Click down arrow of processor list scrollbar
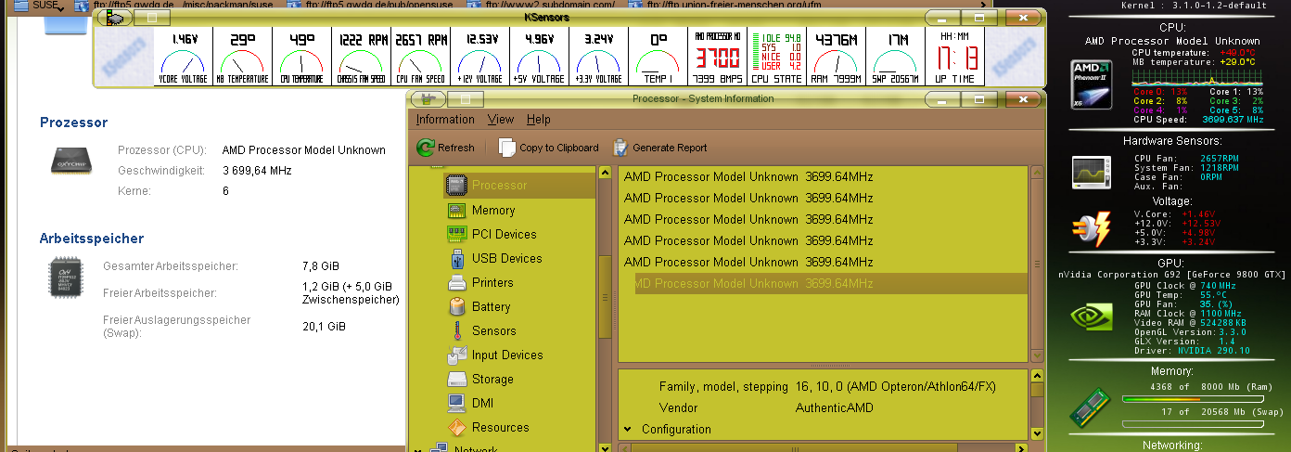1291x452 pixels. [x=1036, y=355]
